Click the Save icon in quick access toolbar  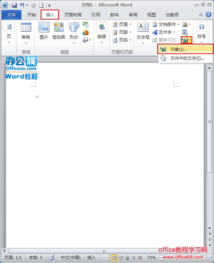(x=14, y=5)
